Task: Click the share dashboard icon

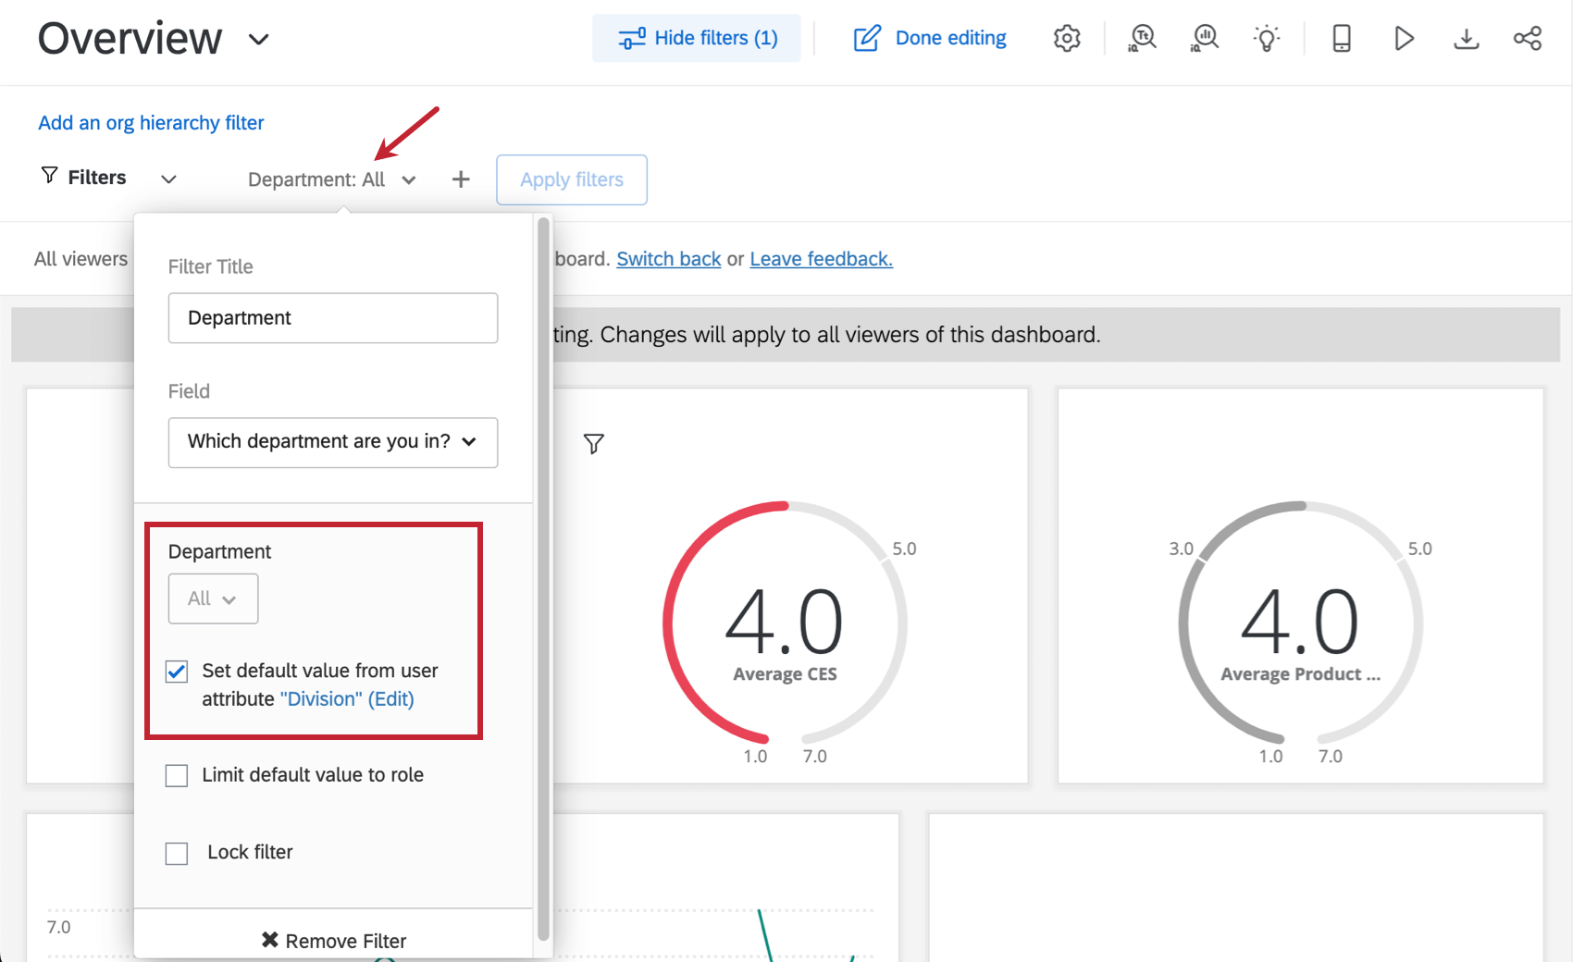Action: (1527, 38)
